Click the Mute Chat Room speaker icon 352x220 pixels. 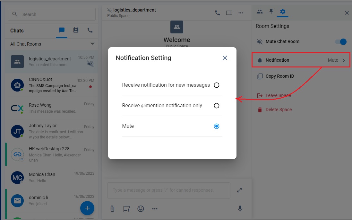tap(260, 41)
